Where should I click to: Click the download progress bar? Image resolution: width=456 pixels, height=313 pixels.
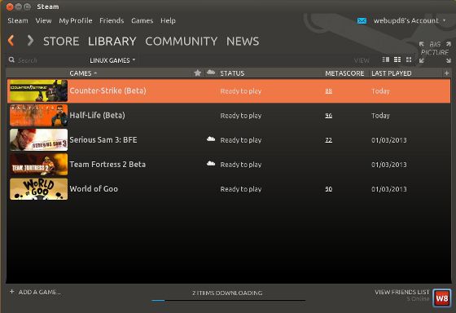click(228, 300)
